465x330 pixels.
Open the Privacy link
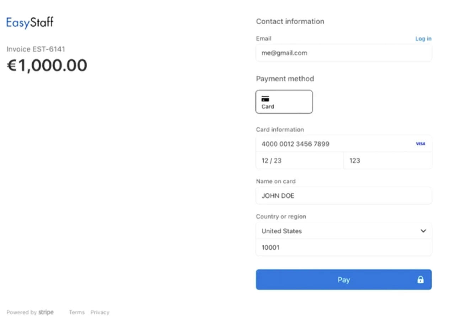(x=100, y=312)
